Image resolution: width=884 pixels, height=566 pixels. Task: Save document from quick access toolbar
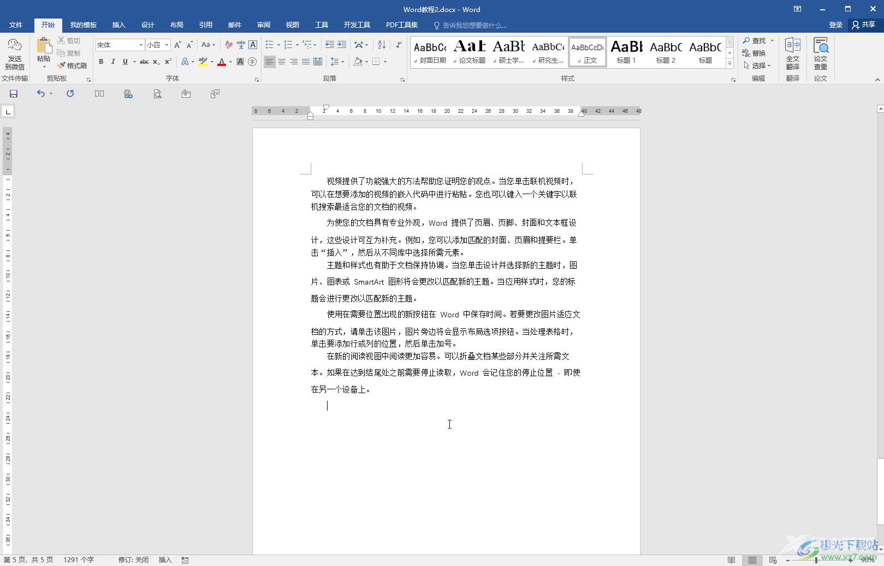14,94
